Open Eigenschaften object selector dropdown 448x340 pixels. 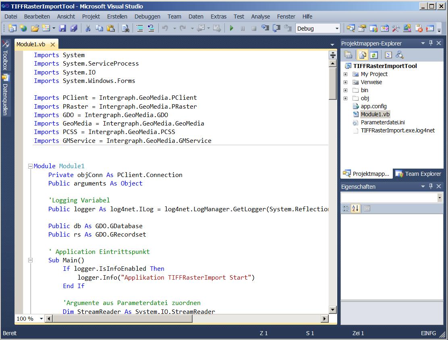[x=440, y=198]
